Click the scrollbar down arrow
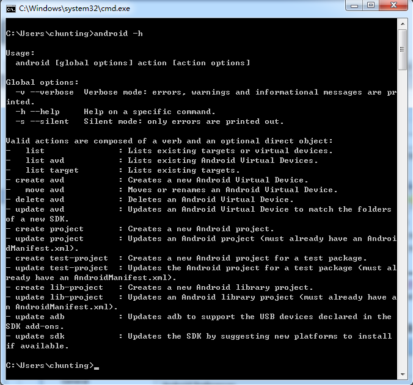 click(403, 374)
